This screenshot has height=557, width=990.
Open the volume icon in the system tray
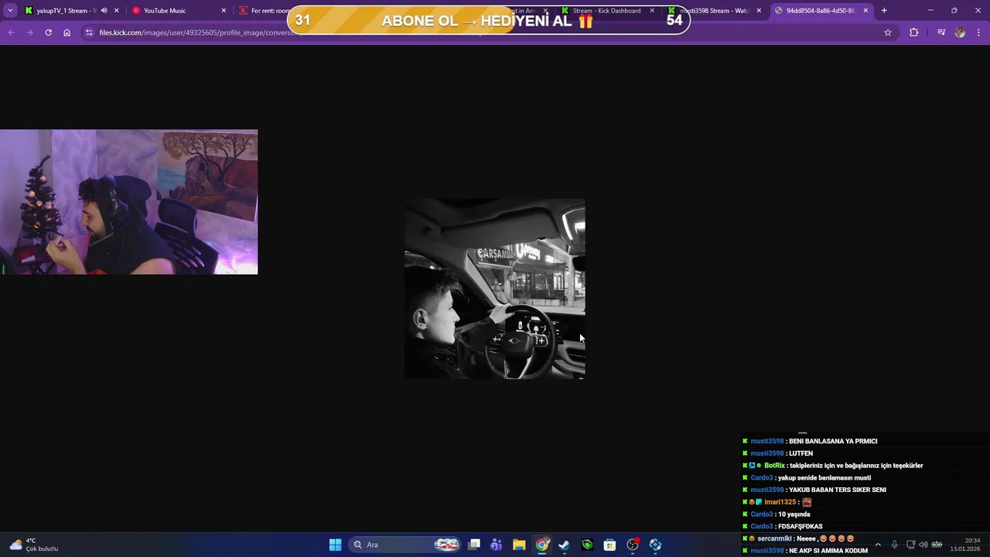pyautogui.click(x=923, y=545)
